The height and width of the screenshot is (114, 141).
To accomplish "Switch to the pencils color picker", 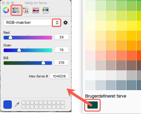I will click(46, 10).
